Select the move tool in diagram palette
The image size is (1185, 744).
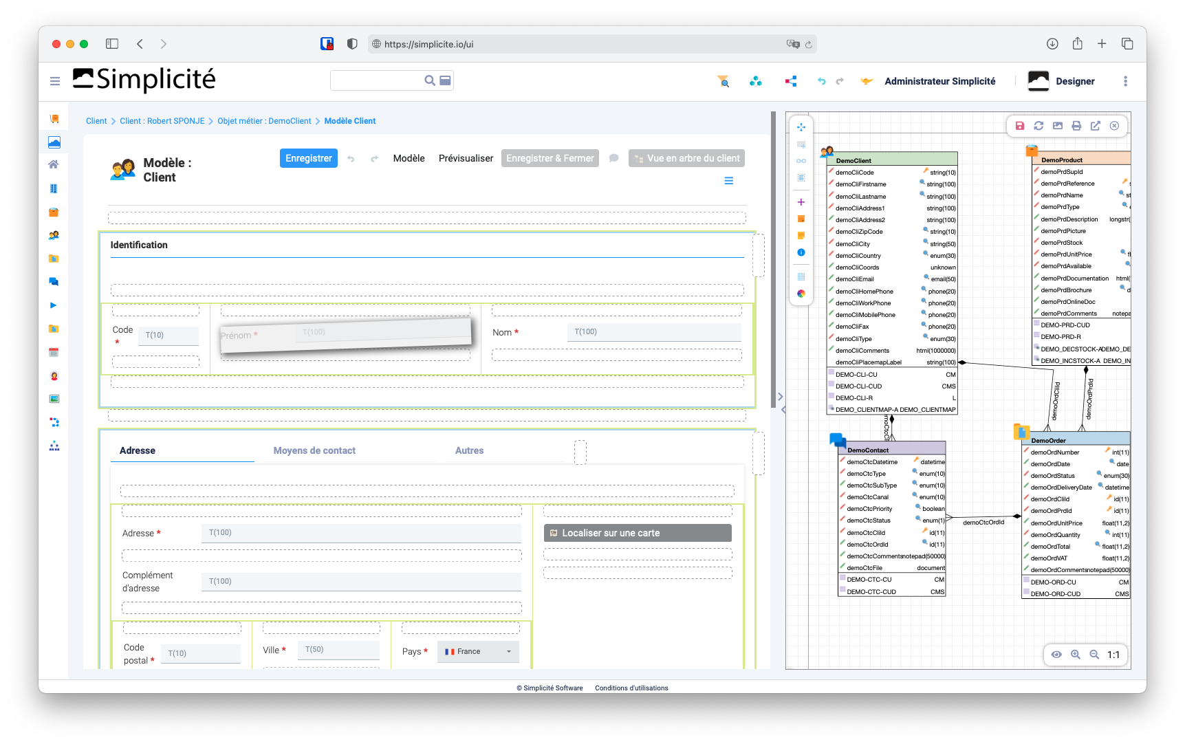coord(801,127)
